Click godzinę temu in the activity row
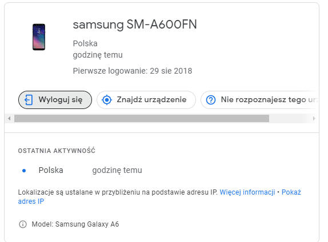The width and height of the screenshot is (328, 242). (117, 170)
